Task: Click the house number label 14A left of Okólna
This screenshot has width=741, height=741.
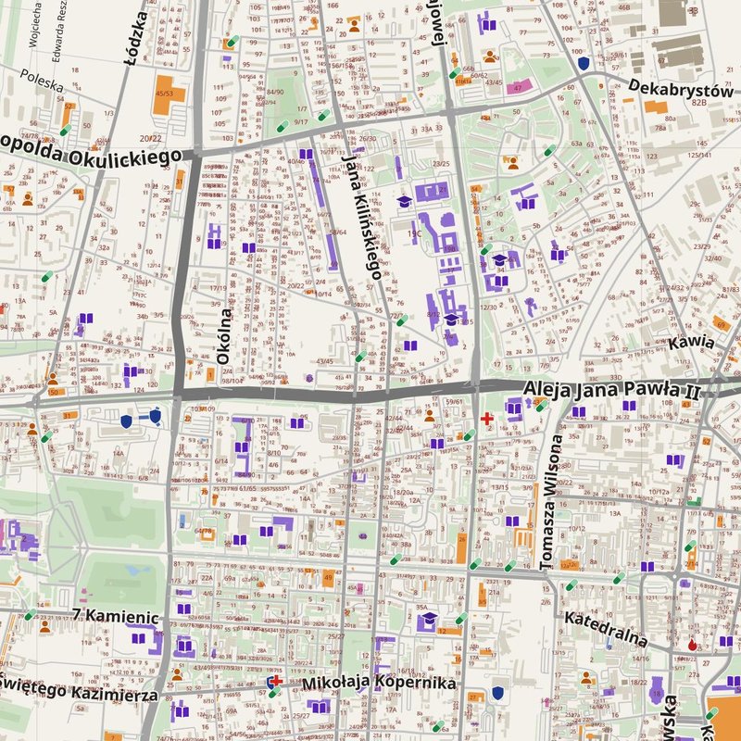Action: pyautogui.click(x=119, y=454)
